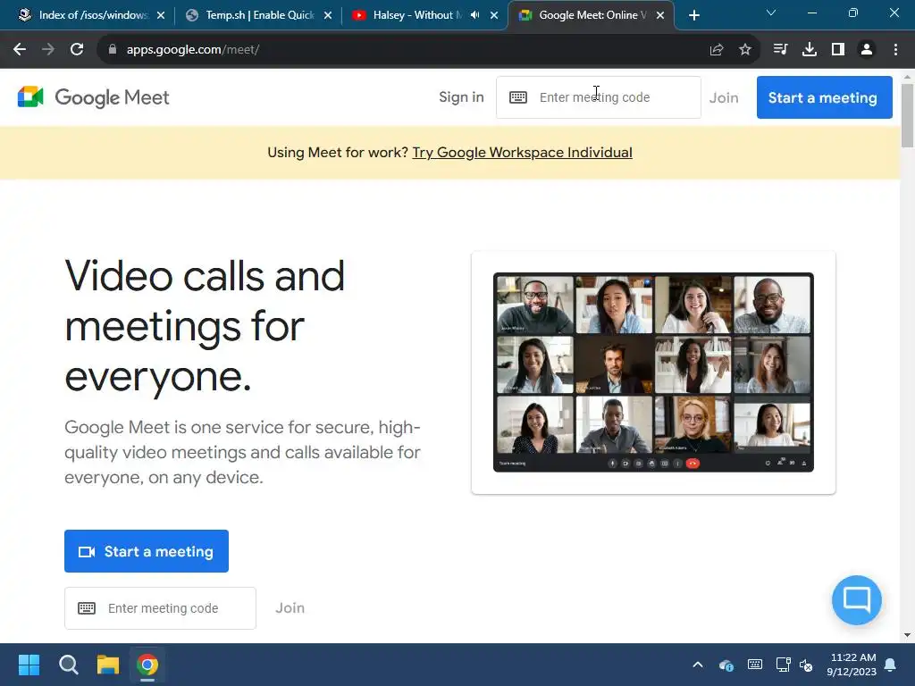Click the browser forward arrow
This screenshot has height=686, width=915.
click(x=48, y=50)
